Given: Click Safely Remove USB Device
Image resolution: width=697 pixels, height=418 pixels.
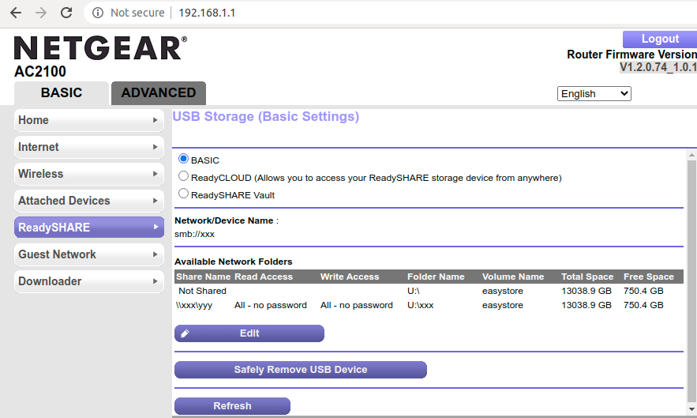Looking at the screenshot, I should 301,370.
